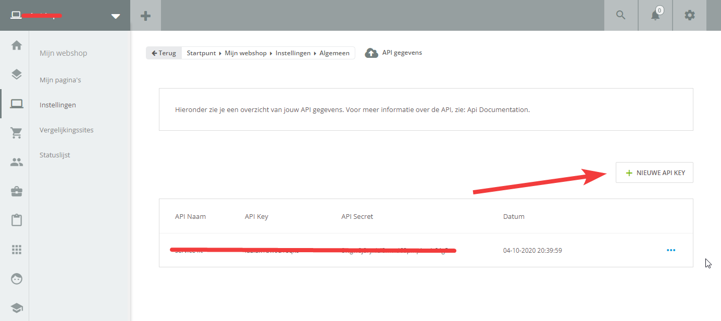Expand the shop selector dropdown arrow

point(116,16)
